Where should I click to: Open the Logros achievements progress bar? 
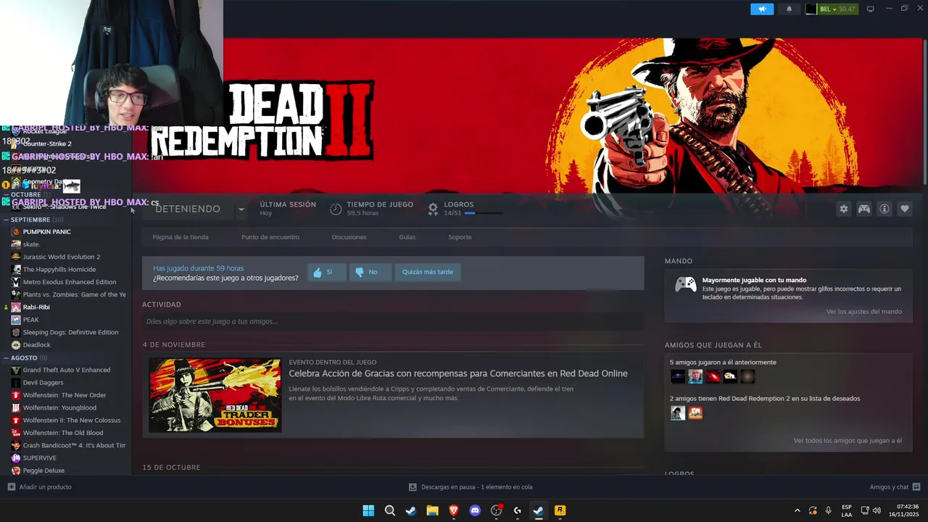click(484, 213)
